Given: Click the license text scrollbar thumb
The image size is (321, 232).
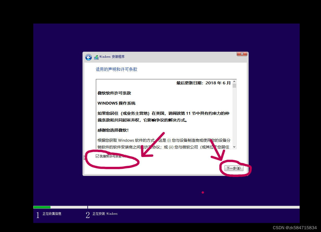Looking at the screenshot, I should coord(234,86).
